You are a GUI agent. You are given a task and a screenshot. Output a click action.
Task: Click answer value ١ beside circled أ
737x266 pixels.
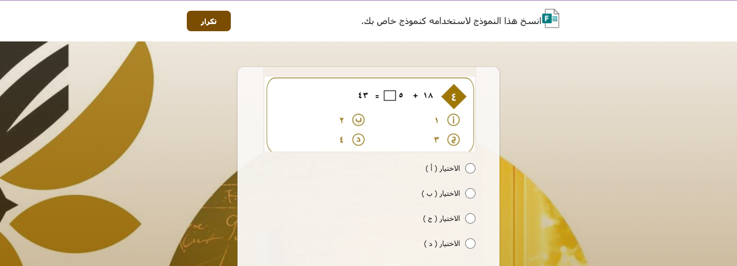coord(437,121)
